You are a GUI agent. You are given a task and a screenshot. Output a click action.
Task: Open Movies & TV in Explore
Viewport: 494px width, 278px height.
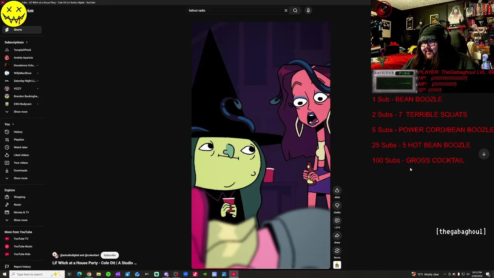[x=22, y=212]
